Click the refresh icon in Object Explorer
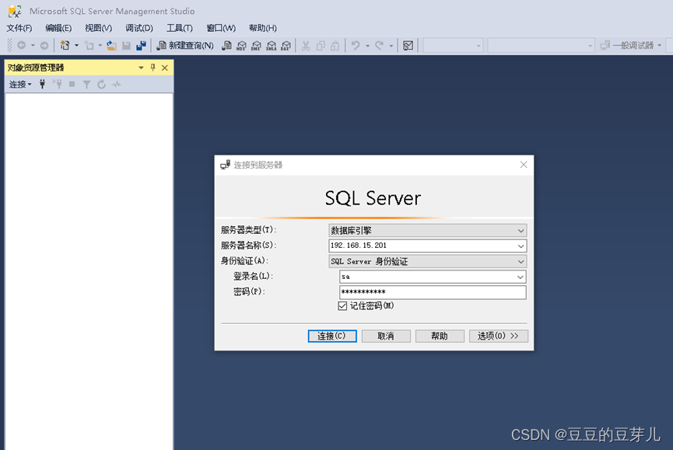This screenshot has width=673, height=450. click(x=101, y=85)
